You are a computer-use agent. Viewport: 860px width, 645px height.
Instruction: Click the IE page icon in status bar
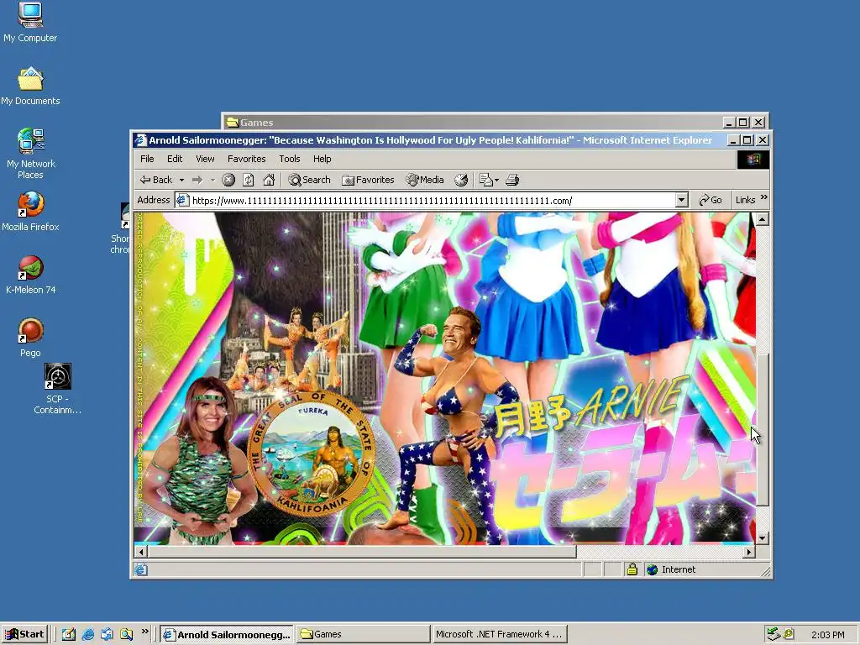(141, 569)
